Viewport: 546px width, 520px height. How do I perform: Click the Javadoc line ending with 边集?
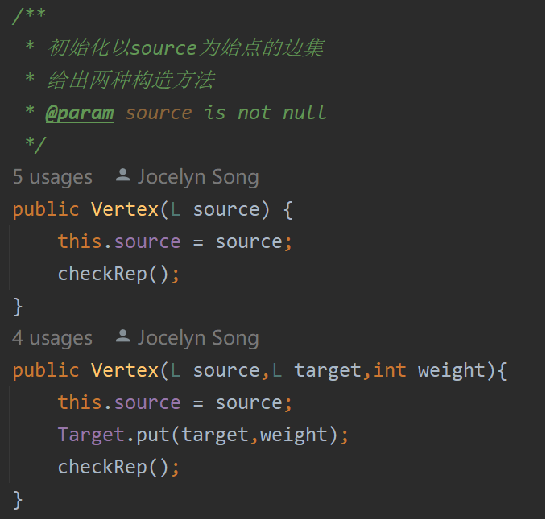[185, 48]
